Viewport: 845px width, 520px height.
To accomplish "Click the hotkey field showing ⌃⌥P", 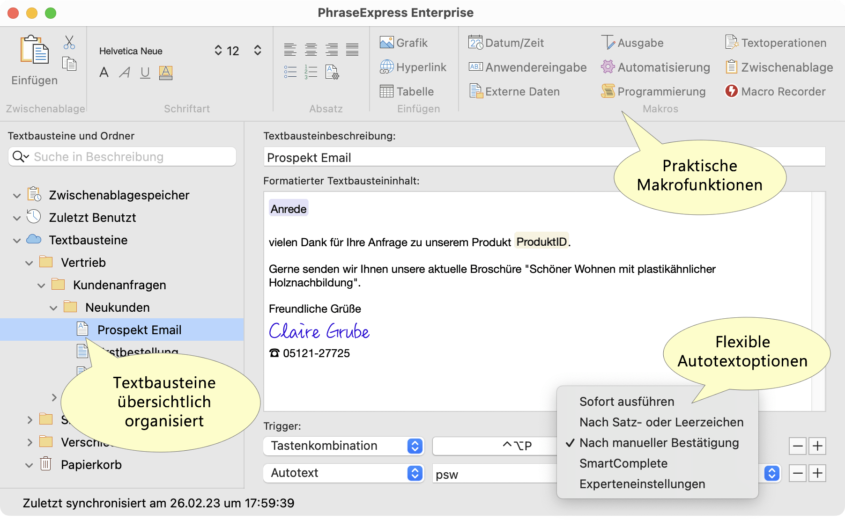I will tap(495, 446).
